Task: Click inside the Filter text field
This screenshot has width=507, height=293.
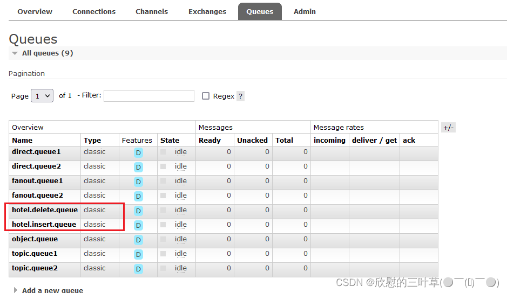Action: point(148,96)
